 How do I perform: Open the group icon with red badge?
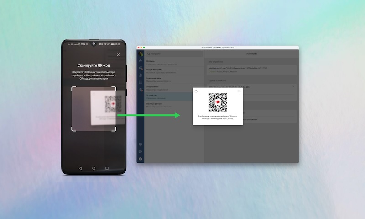(x=141, y=90)
